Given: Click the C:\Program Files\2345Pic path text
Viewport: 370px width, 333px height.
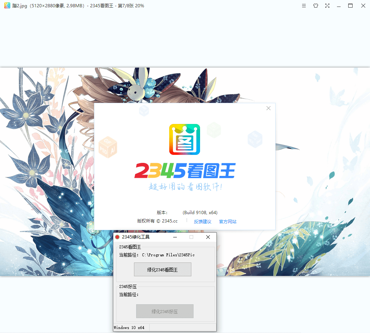Looking at the screenshot, I should 168,255.
